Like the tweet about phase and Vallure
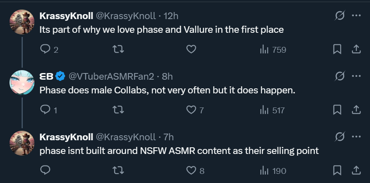The height and width of the screenshot is (183, 370). [191, 49]
